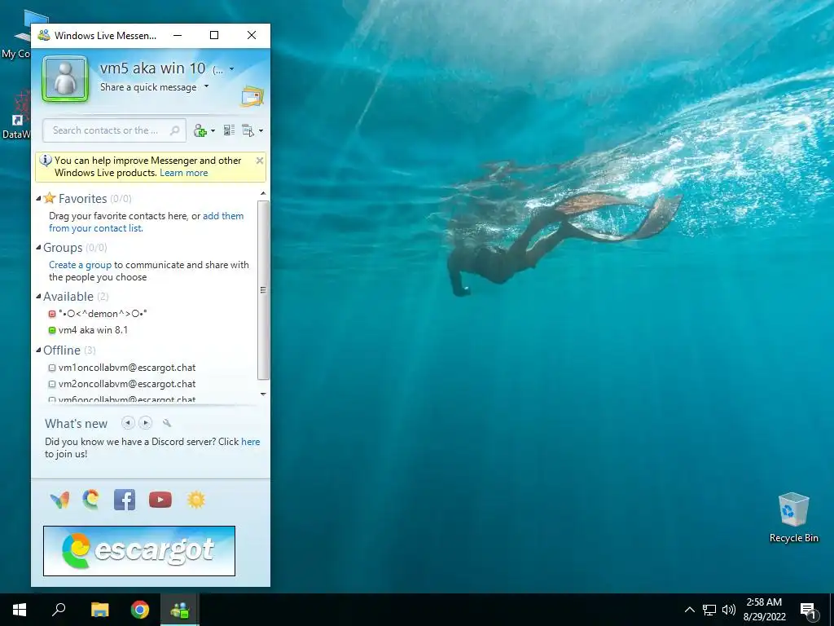Open the show menu dropdown arrow
This screenshot has width=834, height=626.
tap(261, 131)
